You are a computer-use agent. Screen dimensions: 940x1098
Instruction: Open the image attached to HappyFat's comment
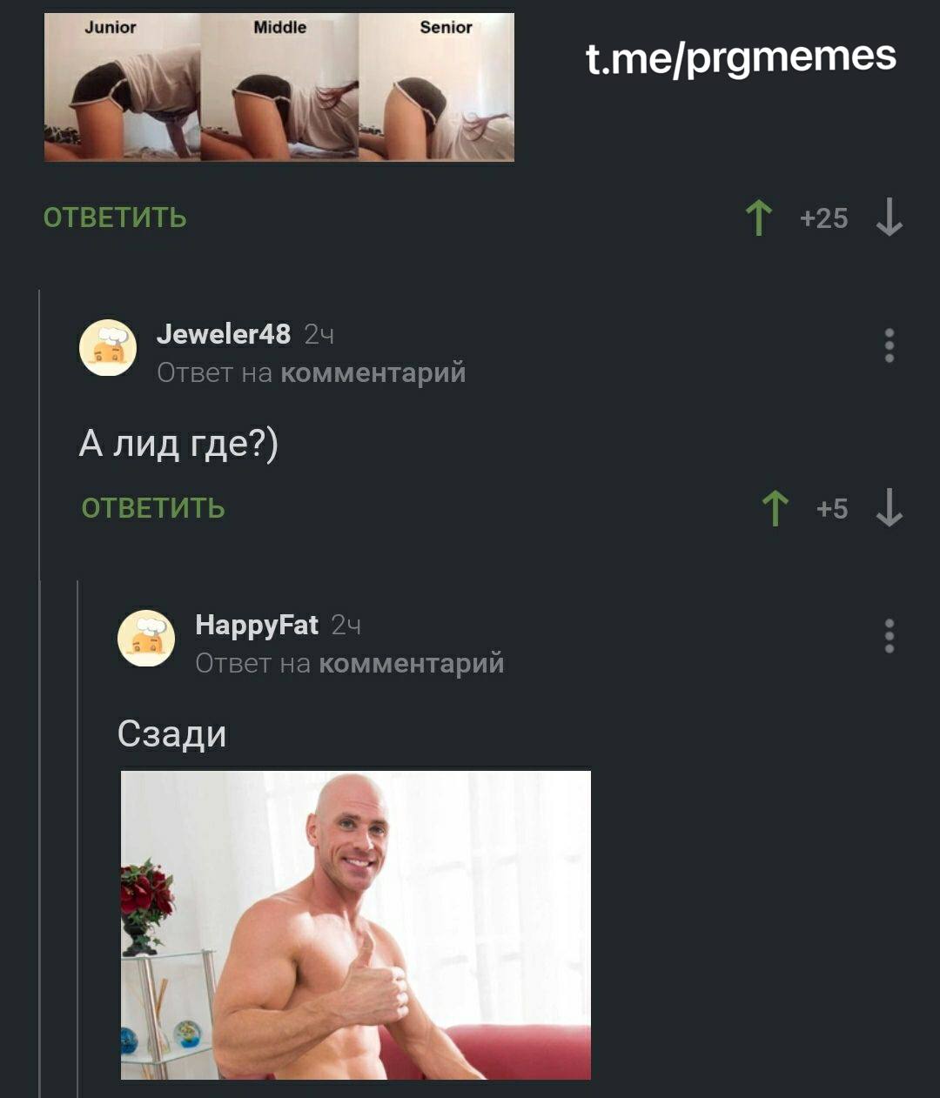click(x=356, y=925)
